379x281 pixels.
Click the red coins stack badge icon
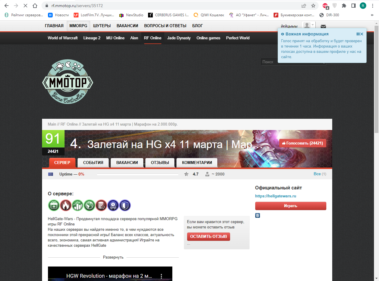point(101,205)
